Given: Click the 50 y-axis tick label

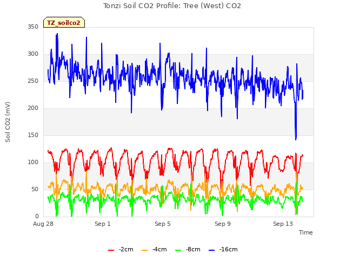Looking at the screenshot, I should tap(35, 189).
